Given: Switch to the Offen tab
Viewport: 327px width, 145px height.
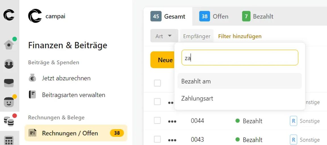Looking at the screenshot, I should click(x=214, y=16).
